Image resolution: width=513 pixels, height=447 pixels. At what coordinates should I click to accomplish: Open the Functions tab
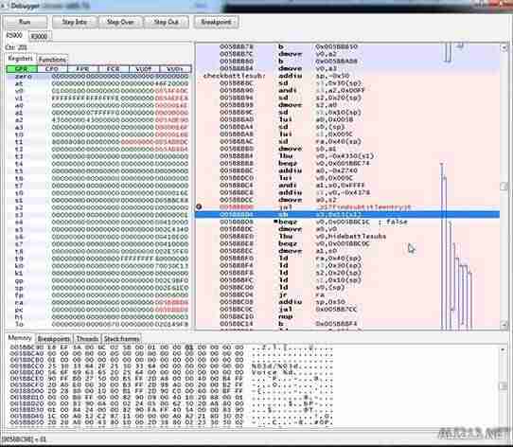[52, 60]
